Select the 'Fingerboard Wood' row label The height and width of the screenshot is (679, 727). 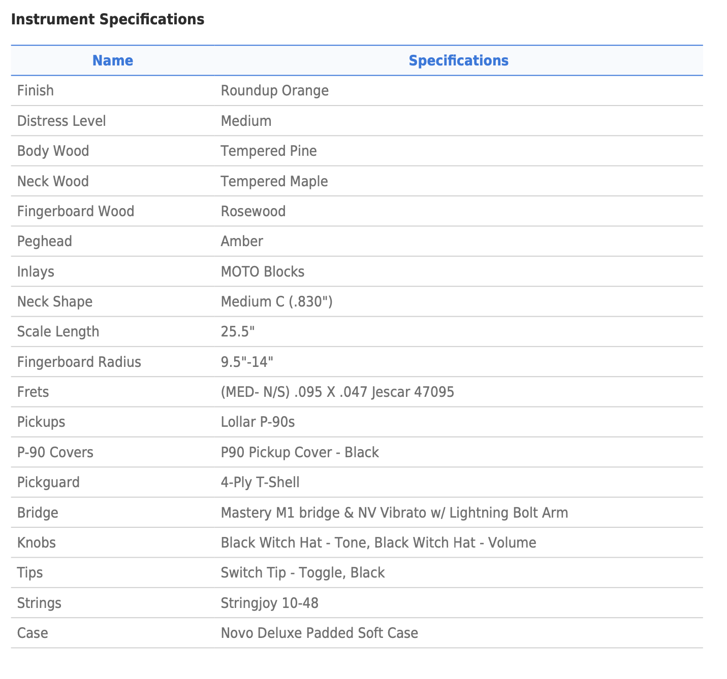click(76, 211)
